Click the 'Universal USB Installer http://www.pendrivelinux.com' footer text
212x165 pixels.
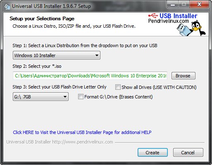(60, 142)
